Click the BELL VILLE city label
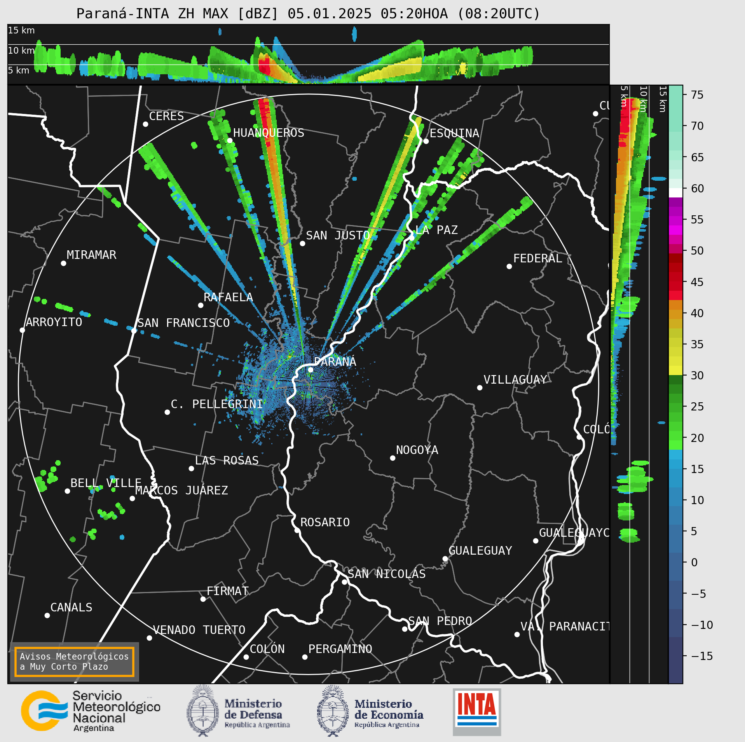745x742 pixels. (106, 483)
